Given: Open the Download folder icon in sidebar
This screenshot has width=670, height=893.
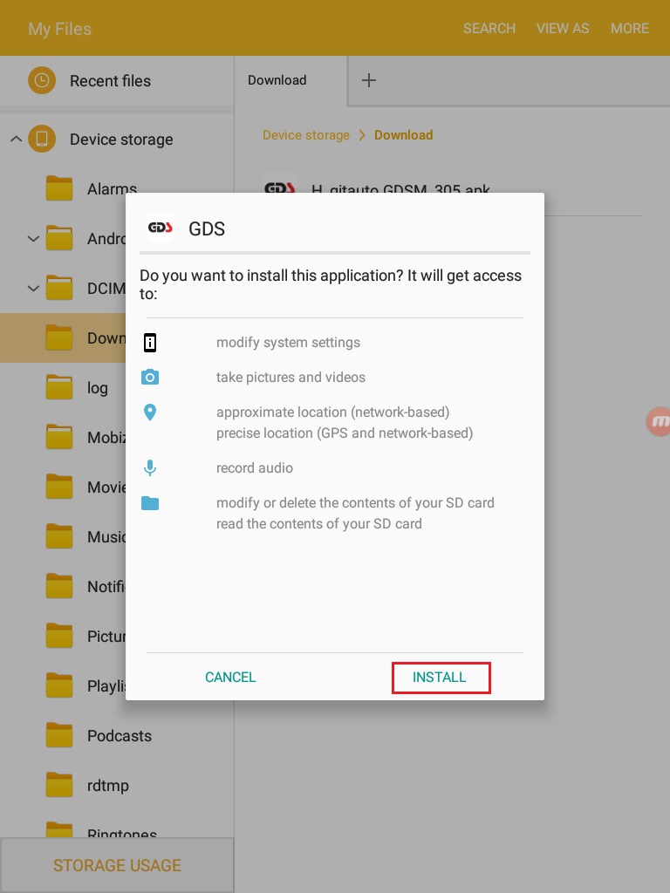Looking at the screenshot, I should (59, 337).
